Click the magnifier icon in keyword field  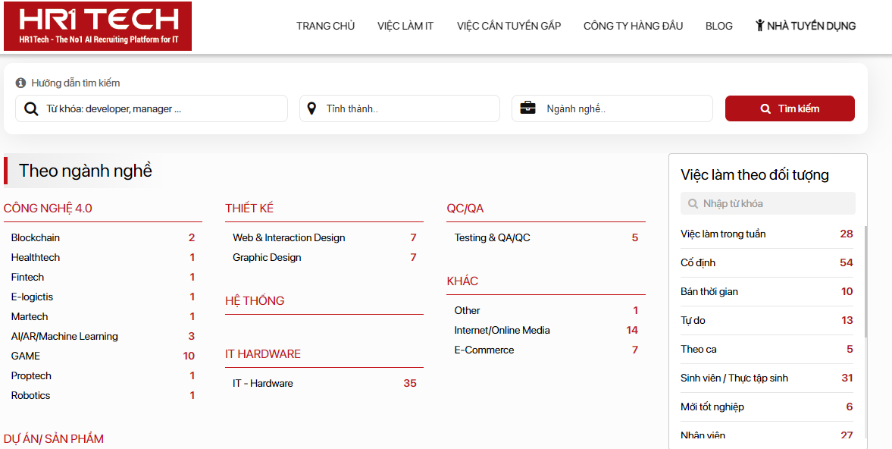(31, 108)
